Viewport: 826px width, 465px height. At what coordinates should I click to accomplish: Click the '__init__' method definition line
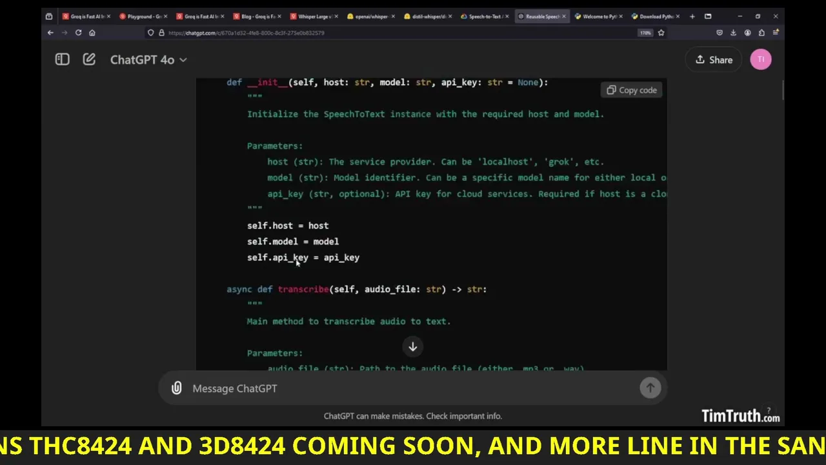click(387, 83)
